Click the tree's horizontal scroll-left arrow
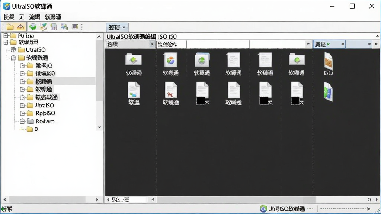381x214 pixels. pos(4,200)
